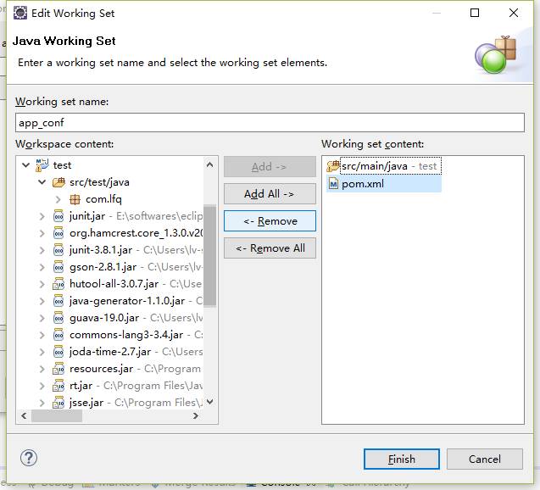Click src/main/java folder icon in working set

[333, 166]
